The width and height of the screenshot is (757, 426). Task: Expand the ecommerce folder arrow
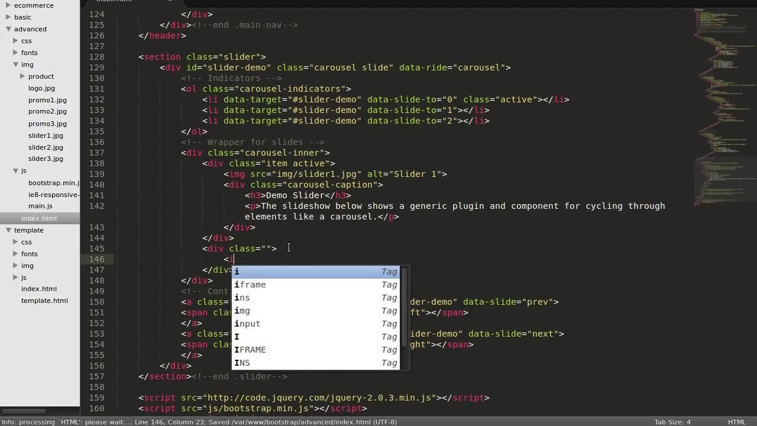[9, 5]
